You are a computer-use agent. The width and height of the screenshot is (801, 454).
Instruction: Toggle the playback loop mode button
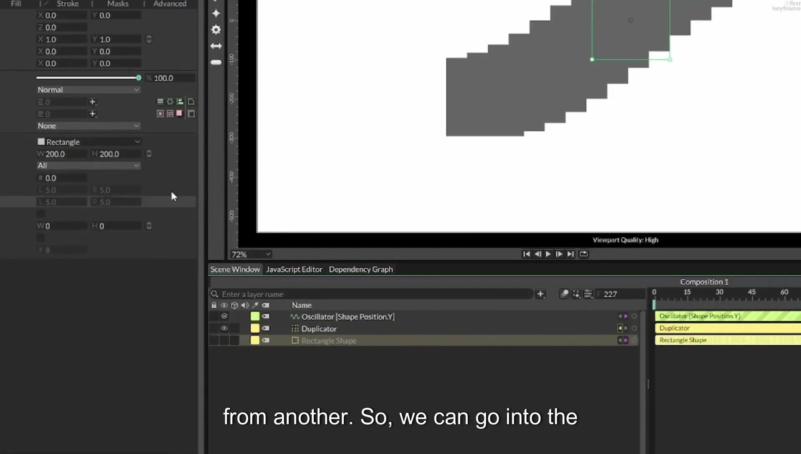(x=584, y=254)
